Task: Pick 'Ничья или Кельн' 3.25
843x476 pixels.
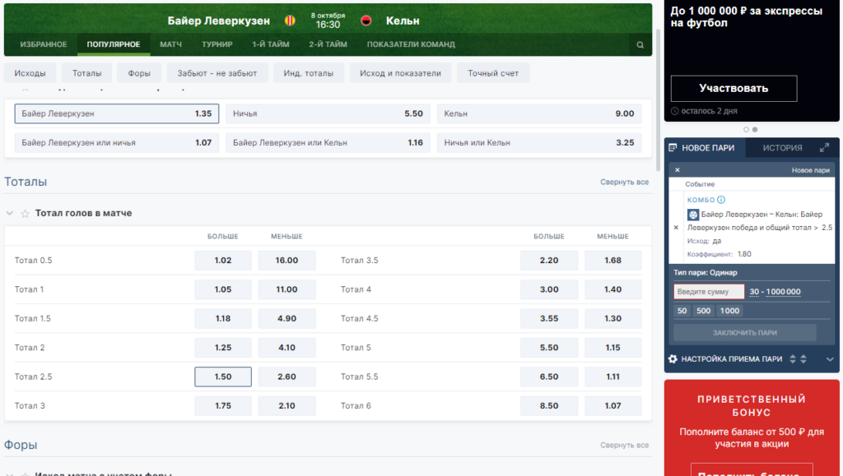Action: pos(539,143)
